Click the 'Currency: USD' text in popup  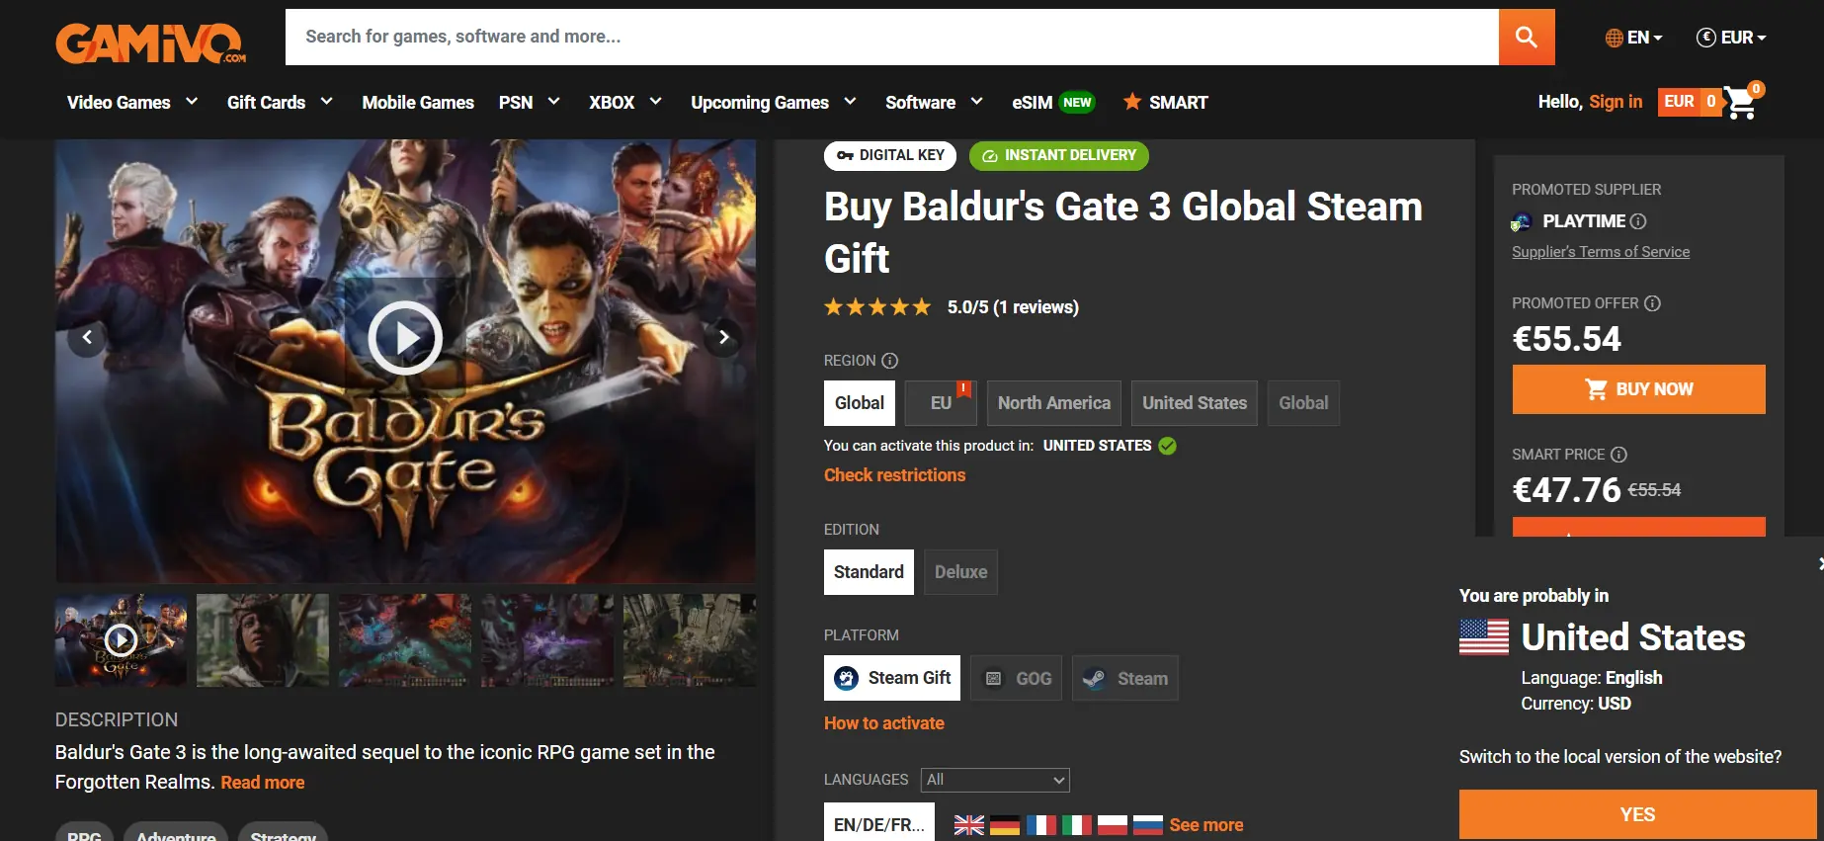click(1576, 704)
